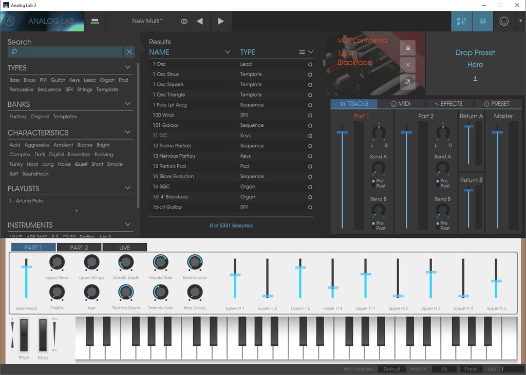Collapse the BANKS section
The image size is (526, 375).
[x=127, y=104]
